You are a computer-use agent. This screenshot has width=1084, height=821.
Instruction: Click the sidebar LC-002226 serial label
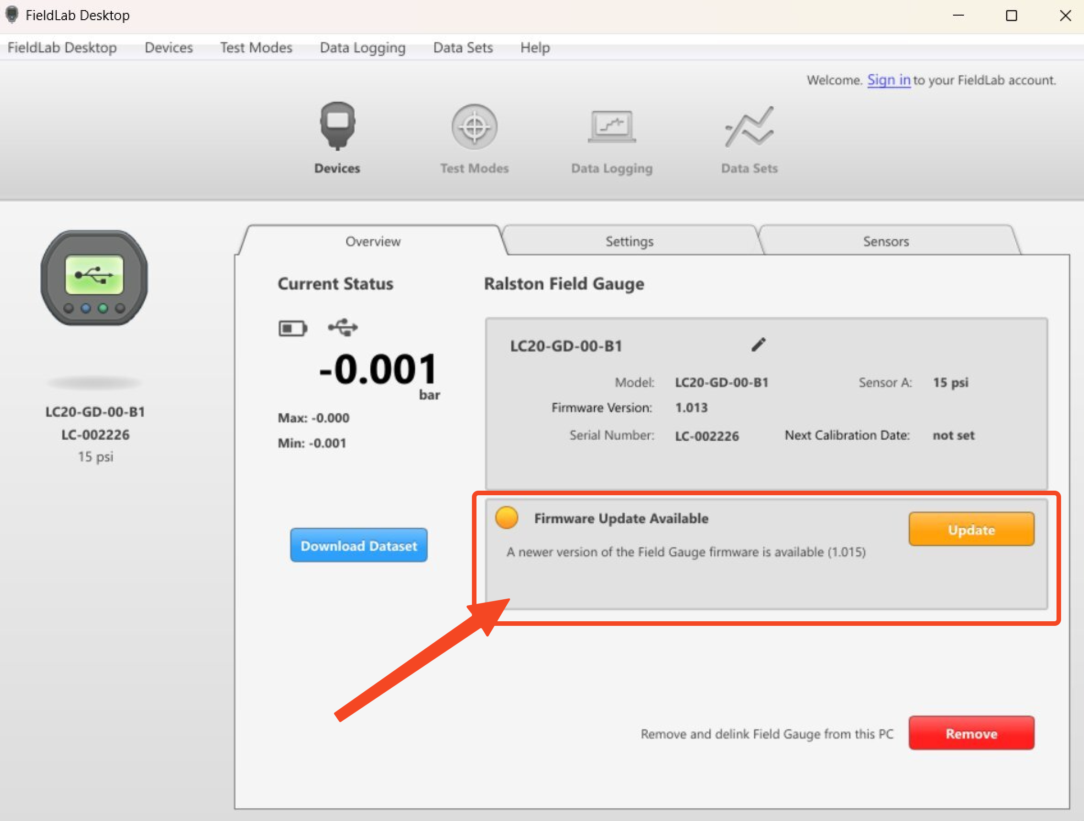point(95,435)
